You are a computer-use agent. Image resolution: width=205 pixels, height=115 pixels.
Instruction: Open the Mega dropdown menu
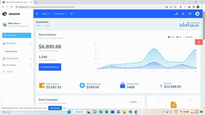click(x=45, y=14)
